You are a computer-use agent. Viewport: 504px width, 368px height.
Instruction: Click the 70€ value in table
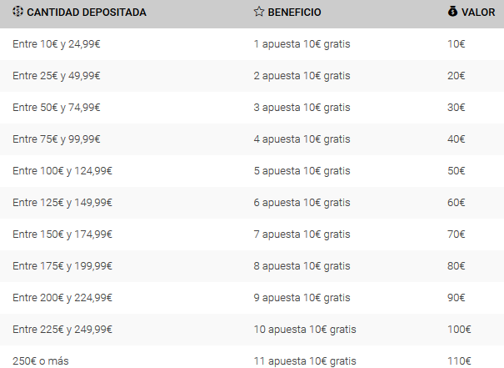pos(457,234)
